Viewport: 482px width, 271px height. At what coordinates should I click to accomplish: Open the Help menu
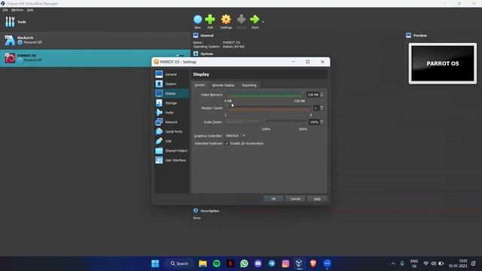[x=30, y=10]
